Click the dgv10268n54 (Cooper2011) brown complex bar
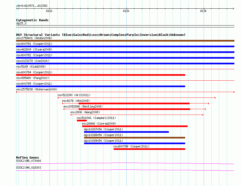This screenshot has width=242, height=186. coord(135,138)
